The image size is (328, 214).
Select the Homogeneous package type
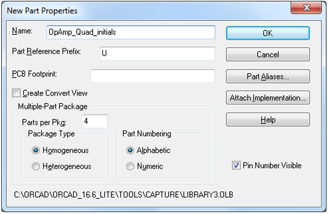point(36,150)
